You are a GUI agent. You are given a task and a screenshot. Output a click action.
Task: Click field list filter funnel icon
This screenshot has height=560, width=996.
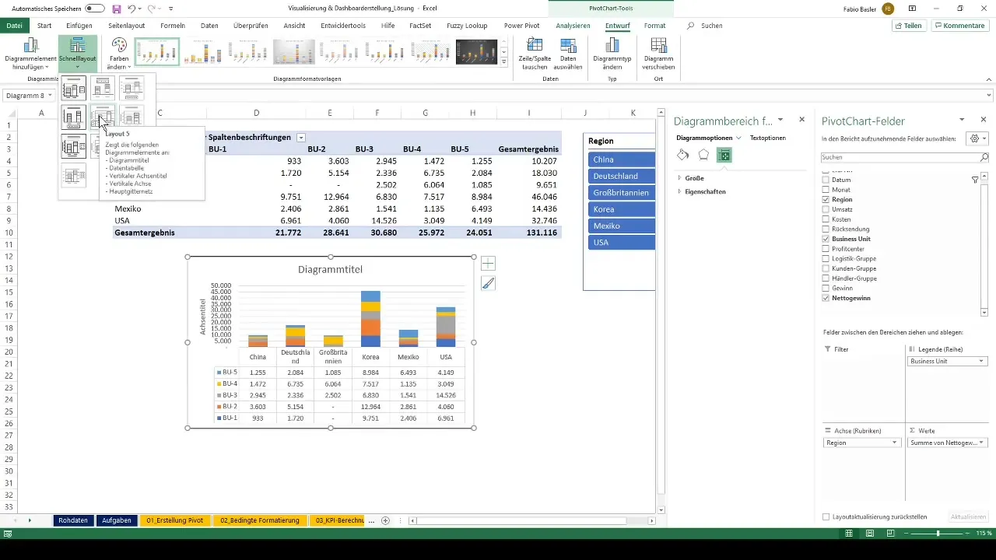[975, 180]
